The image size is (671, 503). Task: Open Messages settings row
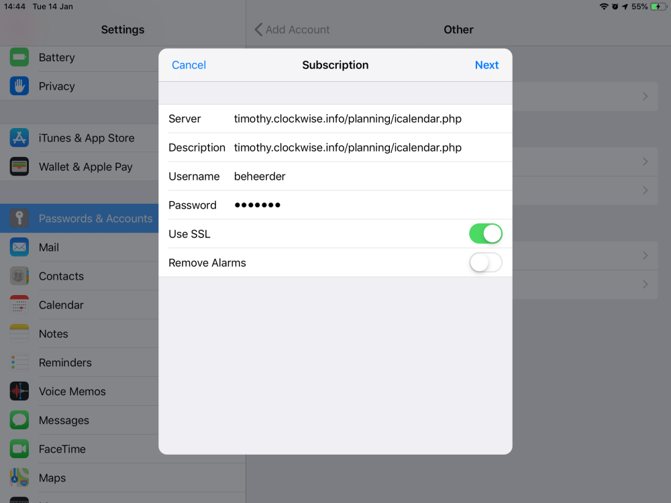tap(79, 420)
